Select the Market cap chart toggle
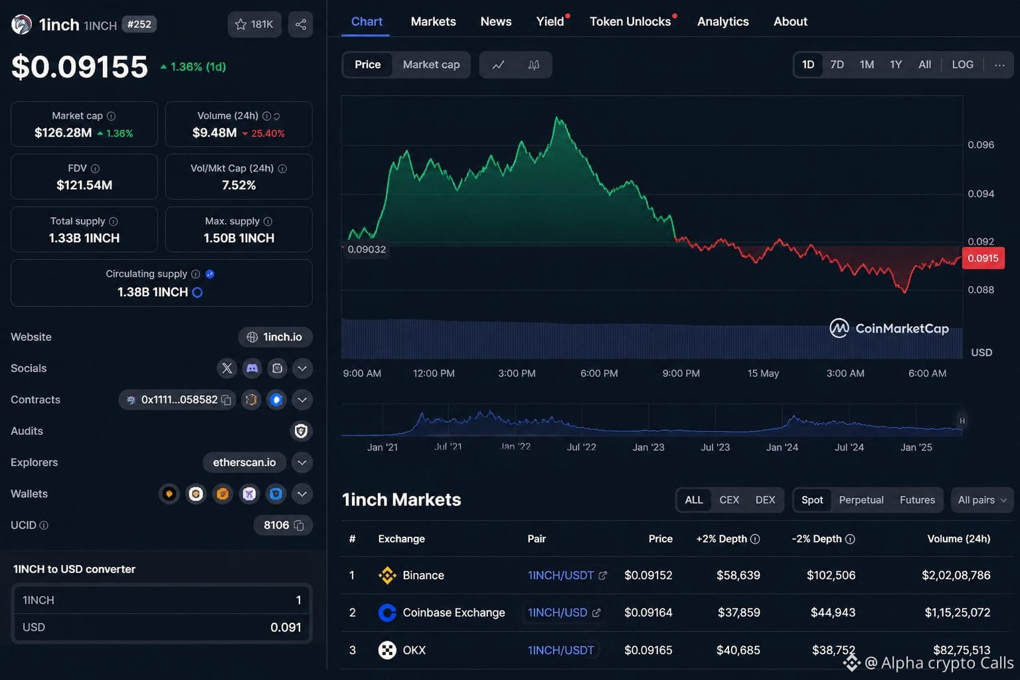Image resolution: width=1020 pixels, height=680 pixels. (x=431, y=65)
